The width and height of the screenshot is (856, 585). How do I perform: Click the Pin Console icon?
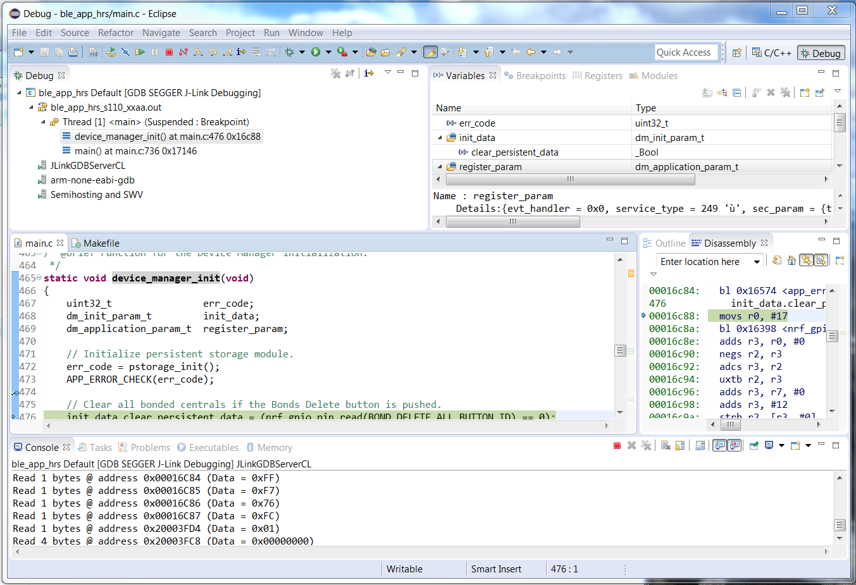[x=754, y=446]
